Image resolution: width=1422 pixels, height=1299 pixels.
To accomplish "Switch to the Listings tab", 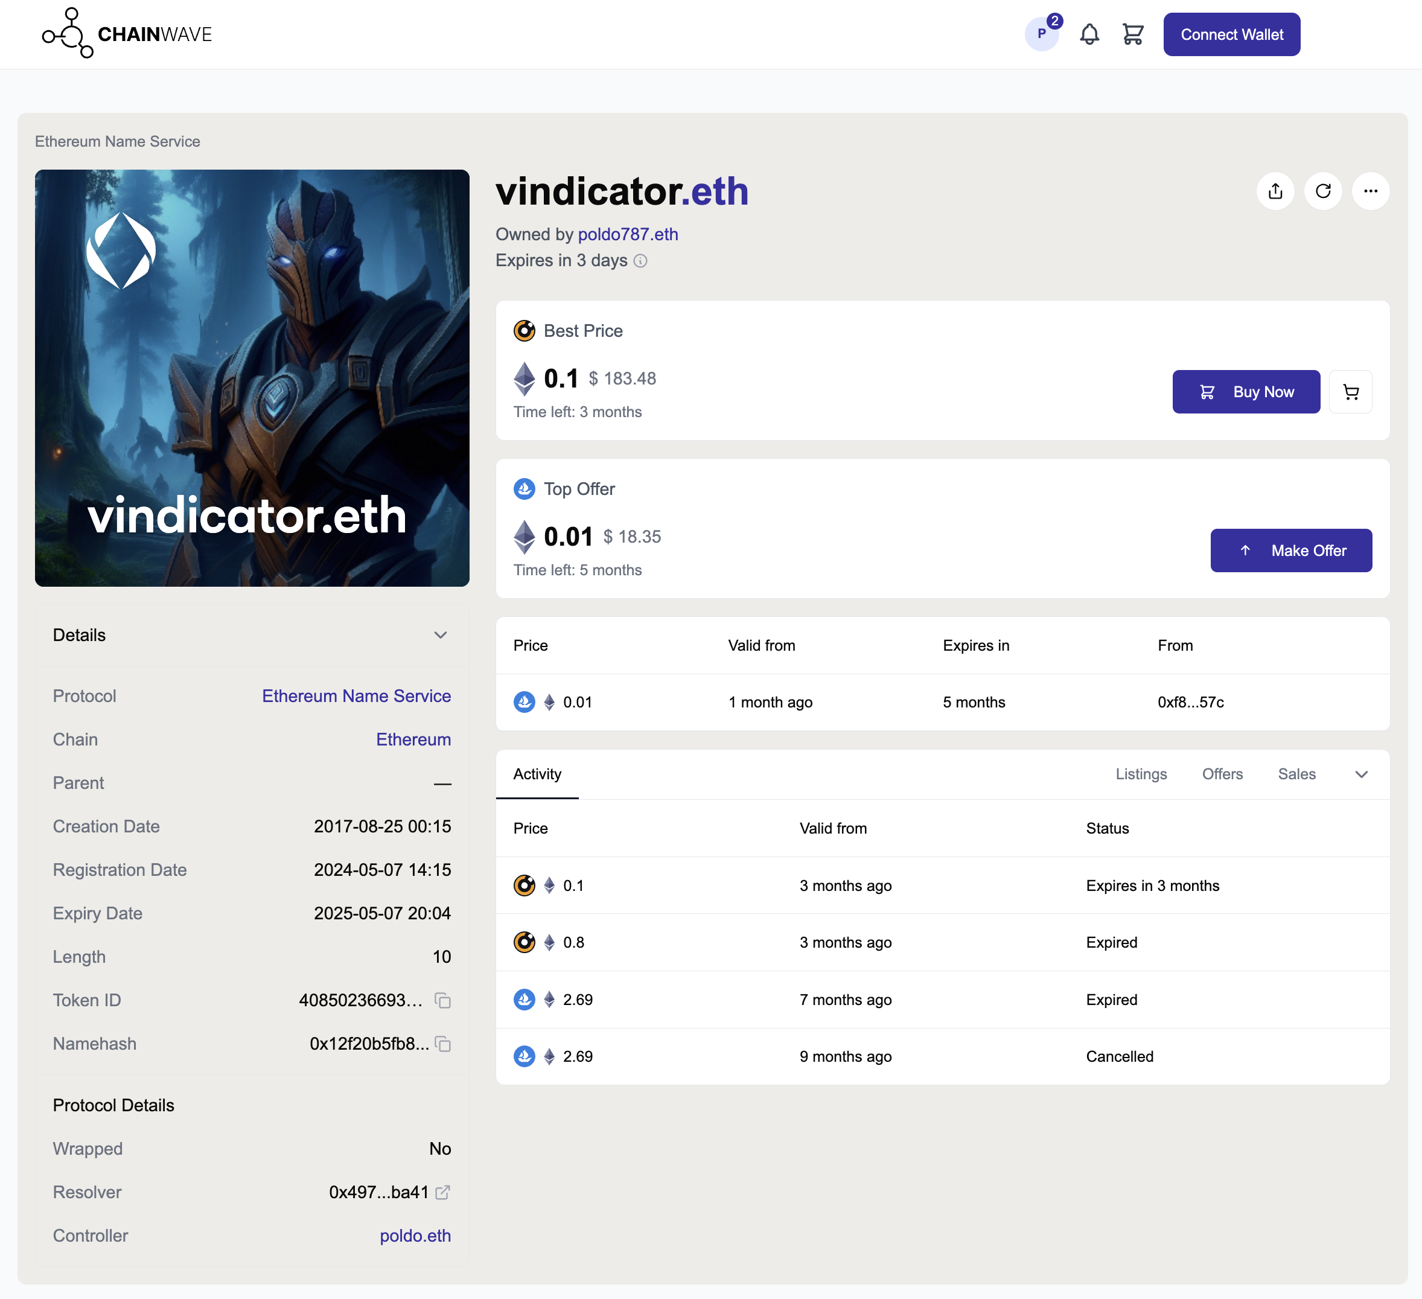I will pyautogui.click(x=1141, y=774).
